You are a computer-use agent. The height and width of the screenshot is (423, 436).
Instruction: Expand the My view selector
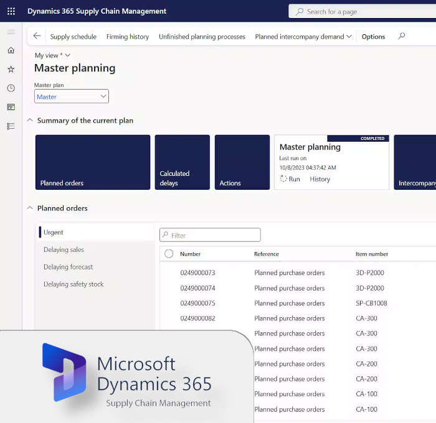tap(52, 55)
